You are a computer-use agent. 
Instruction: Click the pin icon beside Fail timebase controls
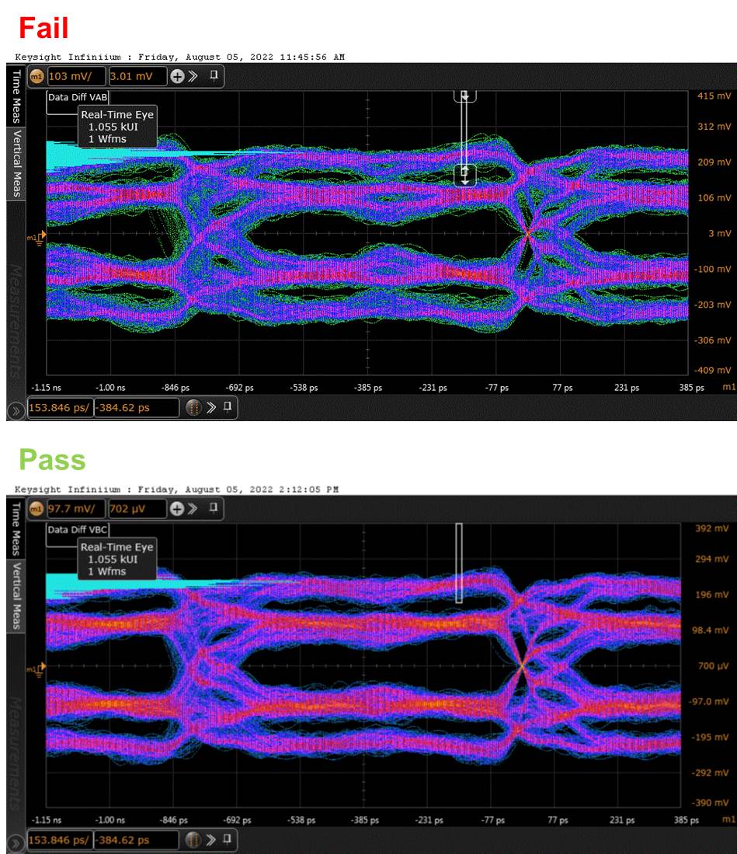(228, 406)
